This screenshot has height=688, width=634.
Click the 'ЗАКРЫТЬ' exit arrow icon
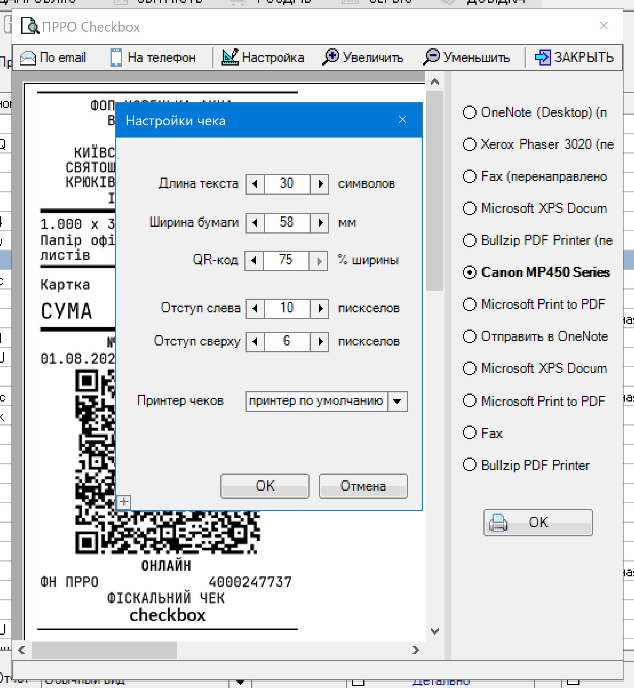(x=542, y=58)
